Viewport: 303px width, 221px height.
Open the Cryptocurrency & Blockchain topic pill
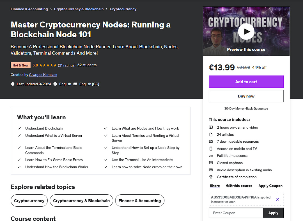tap(81, 201)
